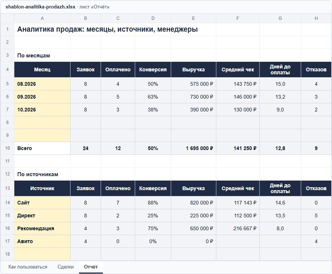Select revenue cell 650 000 ₽
The width and height of the screenshot is (332, 274).
pos(193,228)
